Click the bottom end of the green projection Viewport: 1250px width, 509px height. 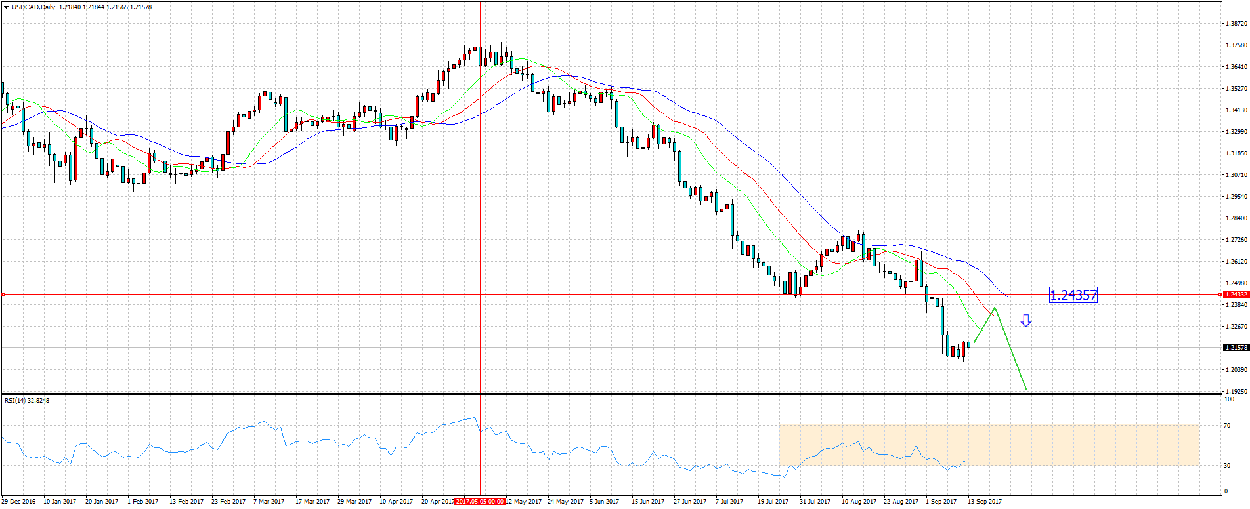coord(1025,390)
